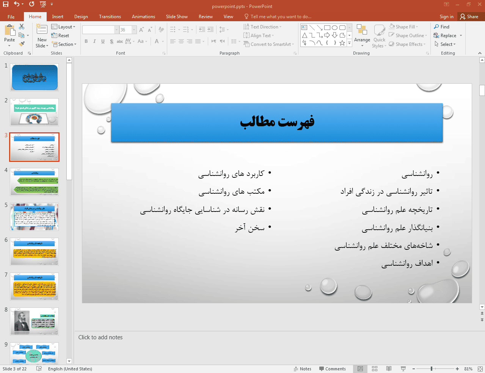485x373 pixels.
Task: Open the Text Direction dropdown
Action: (x=263, y=27)
